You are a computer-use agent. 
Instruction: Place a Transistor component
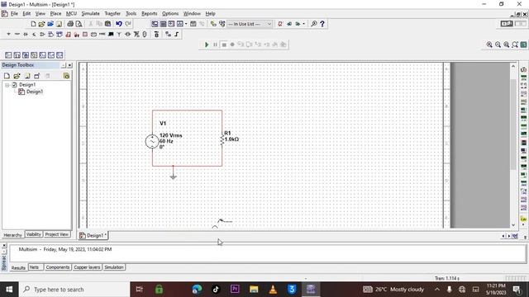click(x=34, y=35)
